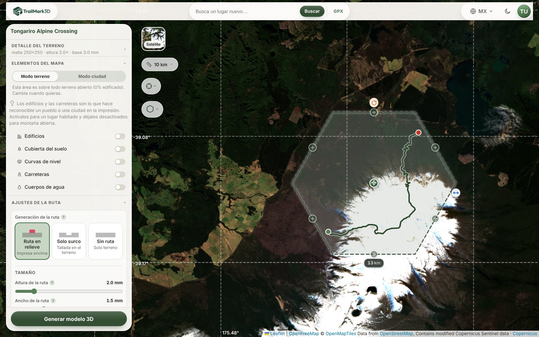
Task: Click the lower-left edge plus handle
Action: pyautogui.click(x=313, y=219)
